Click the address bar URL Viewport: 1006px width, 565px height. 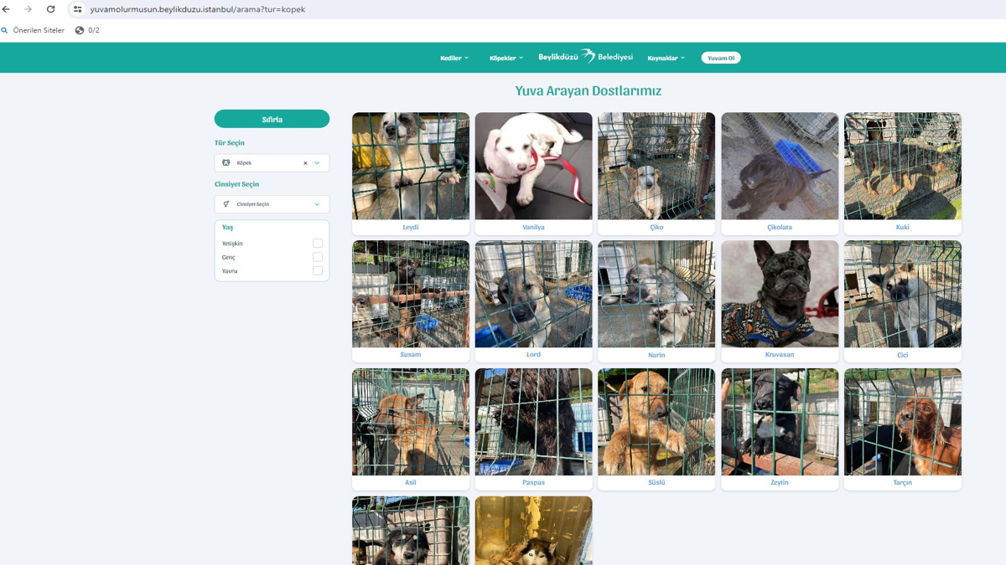(198, 9)
